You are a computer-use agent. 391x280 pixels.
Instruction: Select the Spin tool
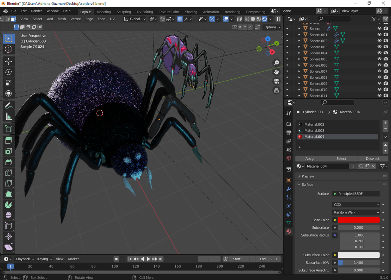[x=8, y=205]
